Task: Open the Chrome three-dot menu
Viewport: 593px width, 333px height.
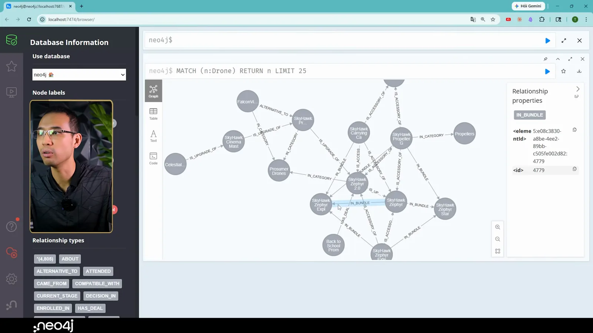Action: 586,19
